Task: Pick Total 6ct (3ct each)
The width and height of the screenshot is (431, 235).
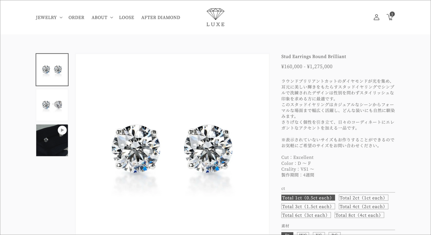Action: (306, 215)
